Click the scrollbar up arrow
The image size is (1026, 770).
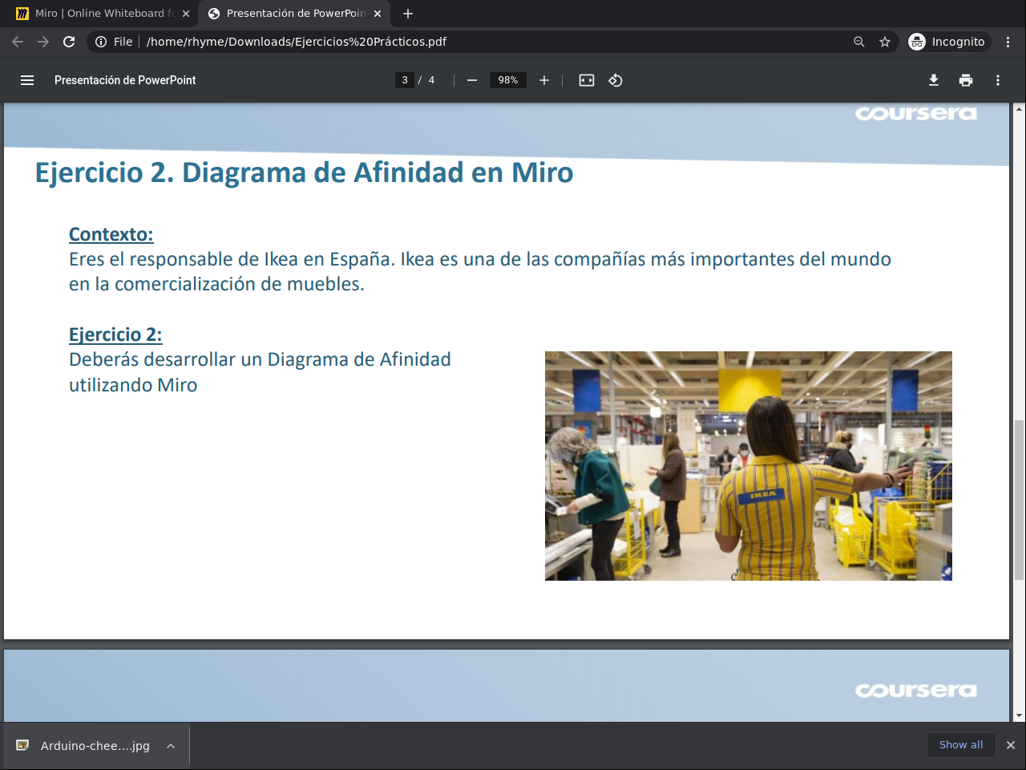(x=1020, y=108)
